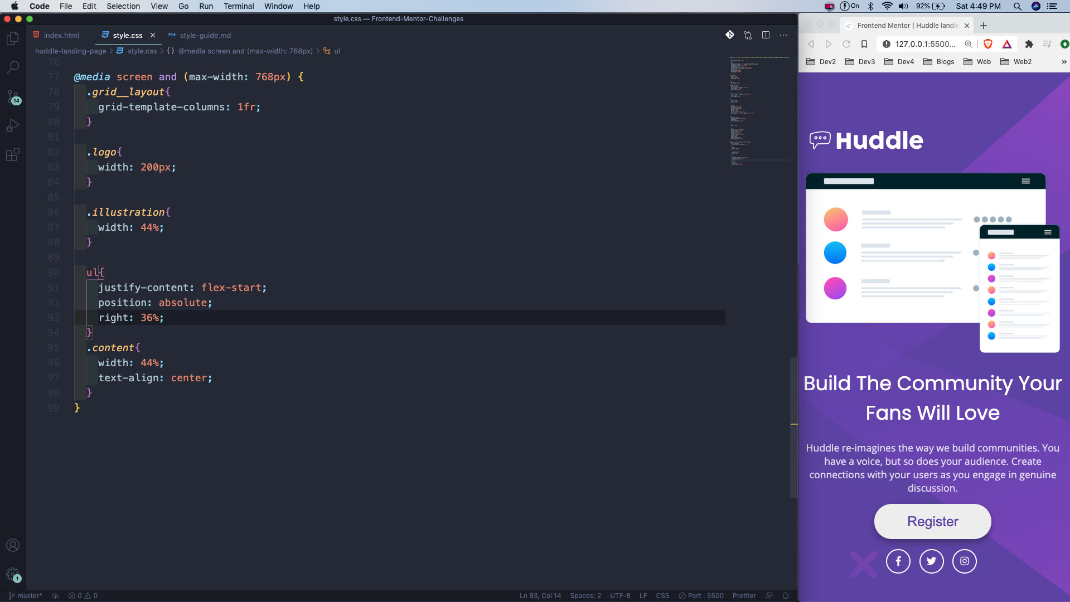
Task: Open the browser extensions puzzle icon
Action: [1029, 44]
